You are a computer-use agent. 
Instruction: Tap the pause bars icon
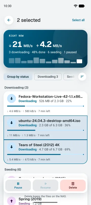(18, 184)
